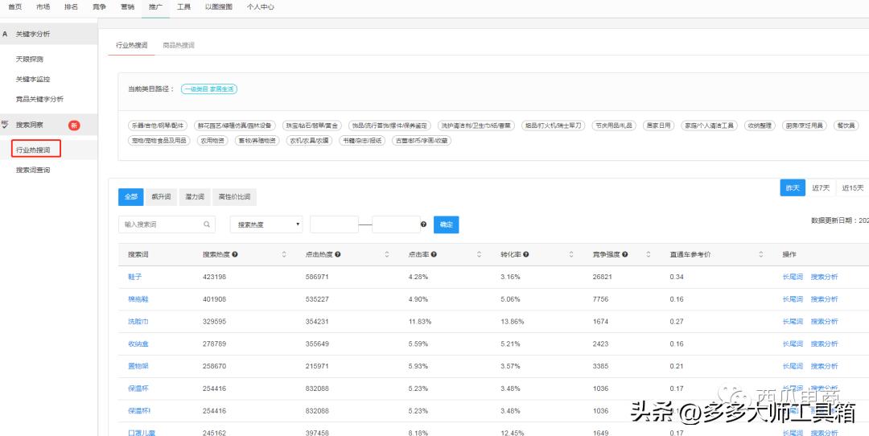Image resolution: width=869 pixels, height=436 pixels.
Task: Click the help icon beside the range inputs
Action: [x=423, y=224]
